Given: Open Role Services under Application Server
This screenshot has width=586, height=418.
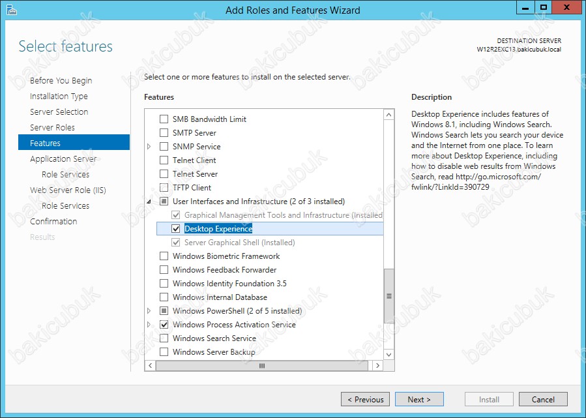Looking at the screenshot, I should point(65,175).
